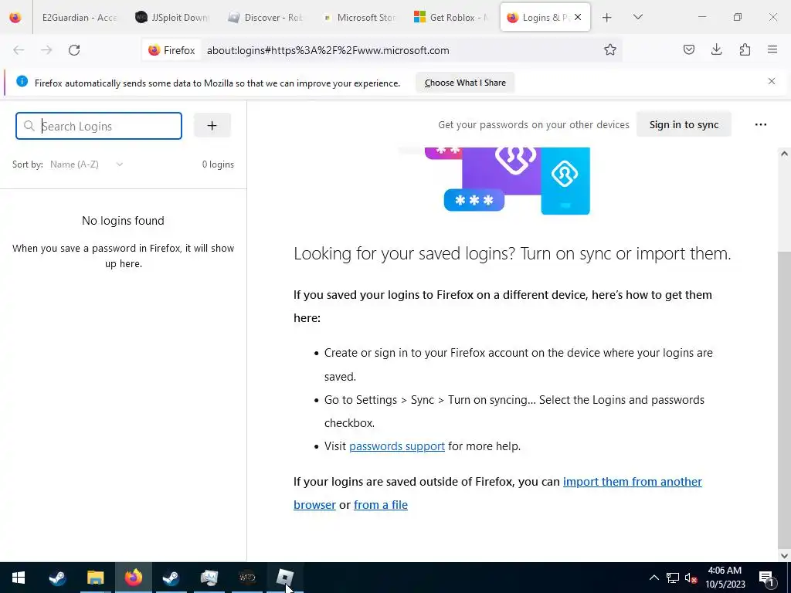791x593 pixels.
Task: Click the Choose What I Share button
Action: [465, 83]
